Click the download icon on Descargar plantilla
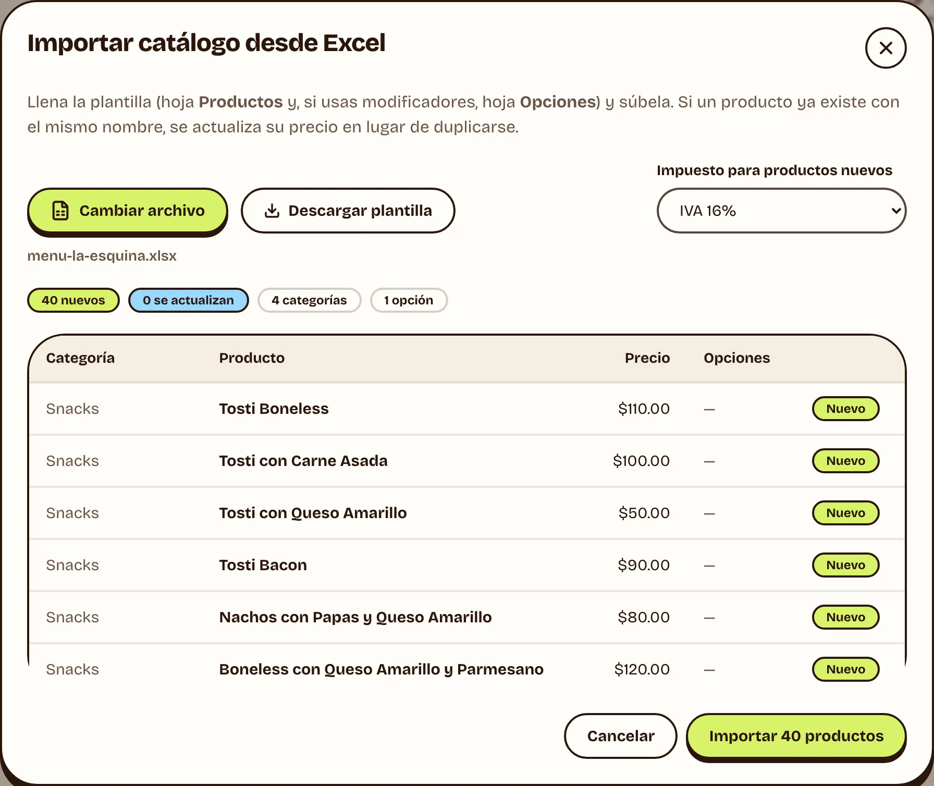The image size is (934, 786). click(272, 211)
